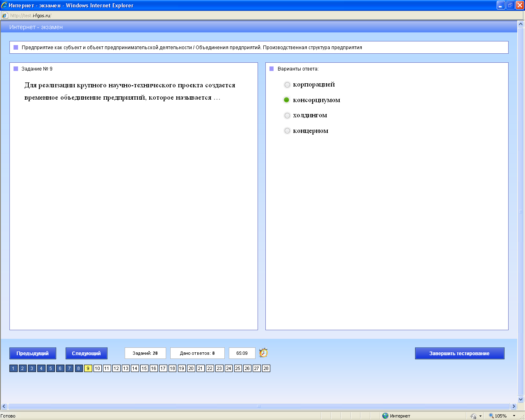Jump to question 27
The width and height of the screenshot is (525, 420).
coord(256,368)
